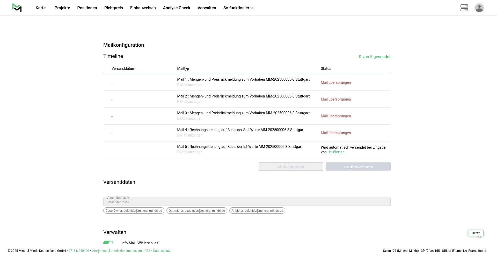The width and height of the screenshot is (497, 257).
Task: Go to Projekte in navigation
Action: point(62,8)
